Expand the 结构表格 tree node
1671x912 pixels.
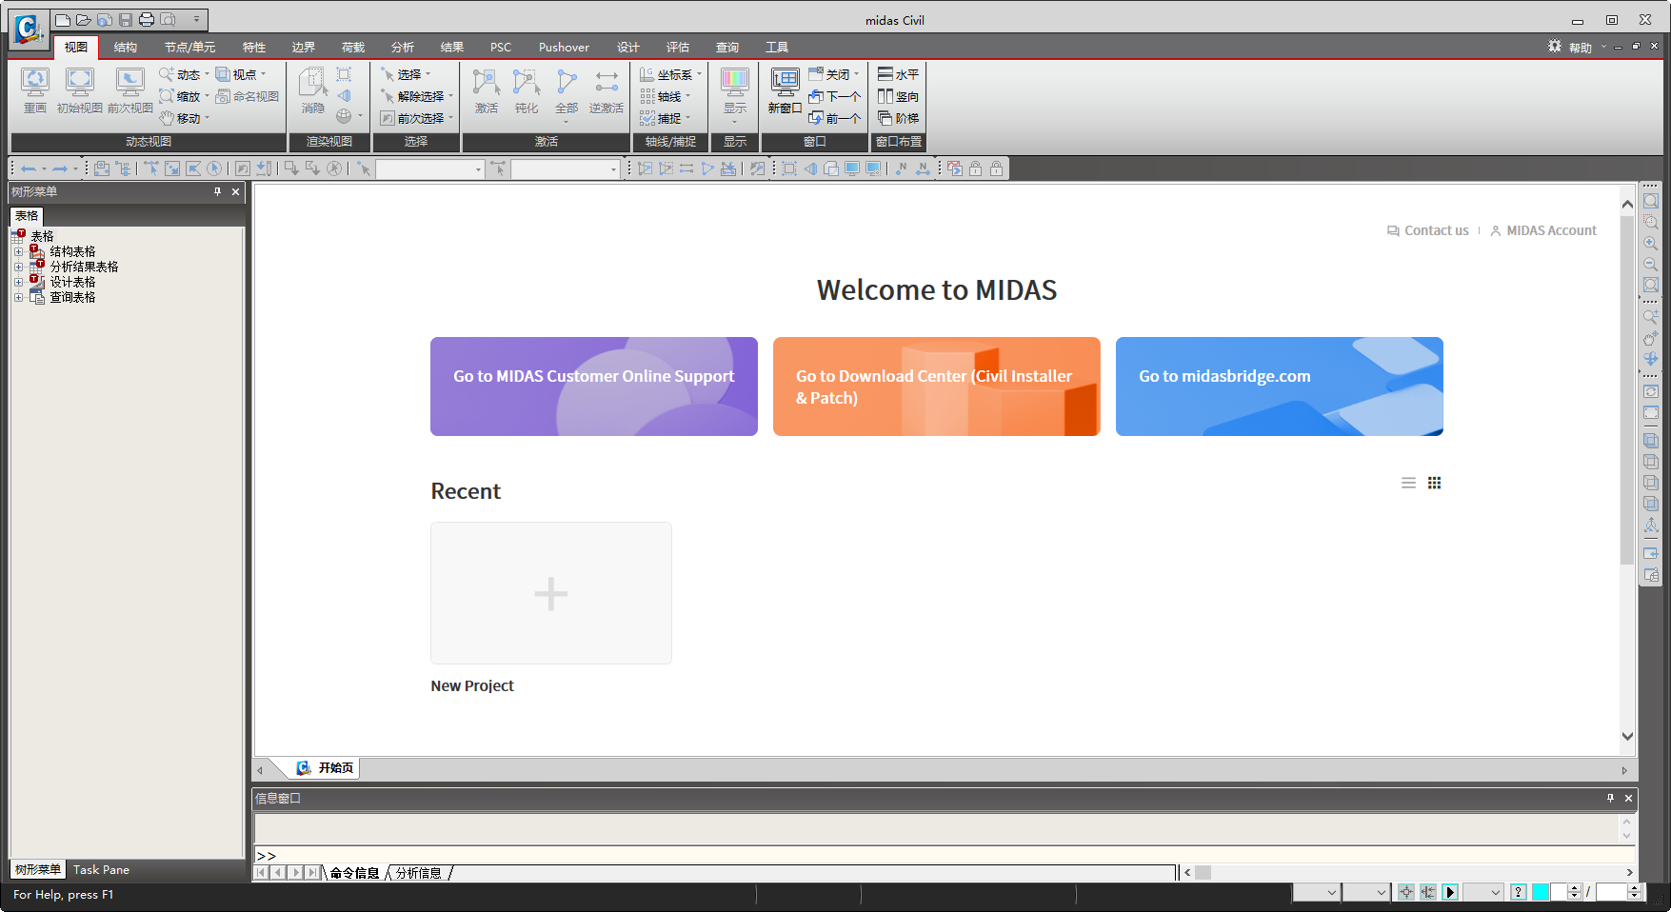point(18,252)
